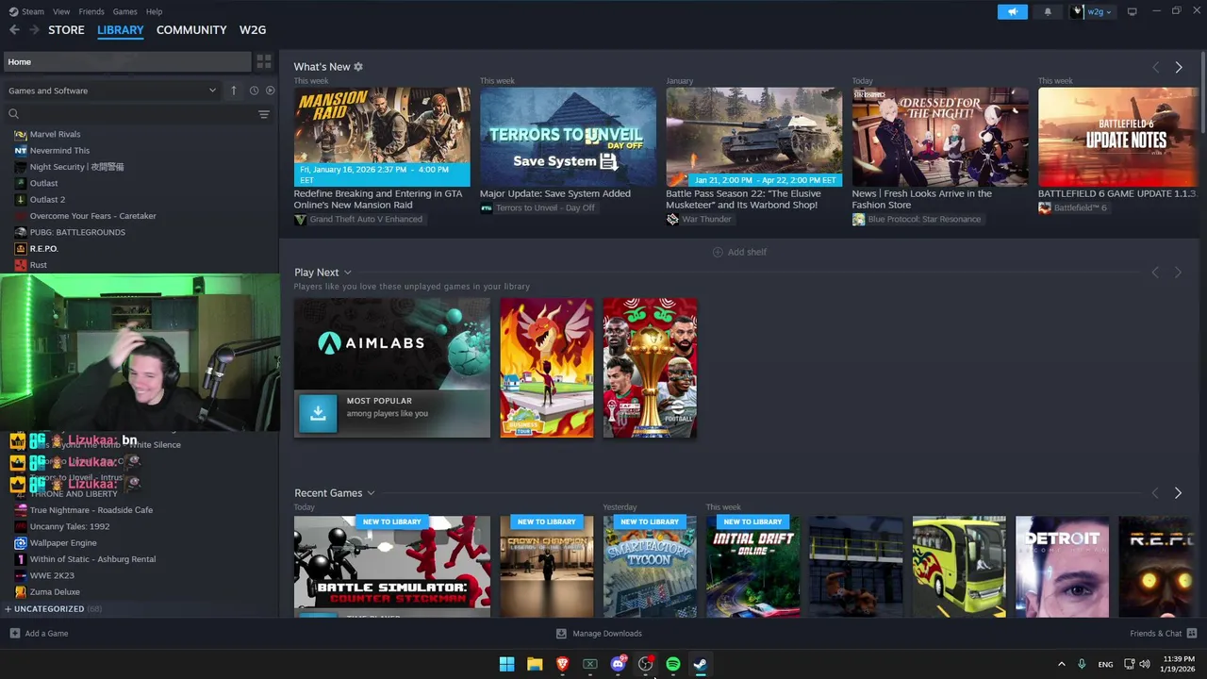Go forward with the right arrow navigation icon

click(34, 30)
